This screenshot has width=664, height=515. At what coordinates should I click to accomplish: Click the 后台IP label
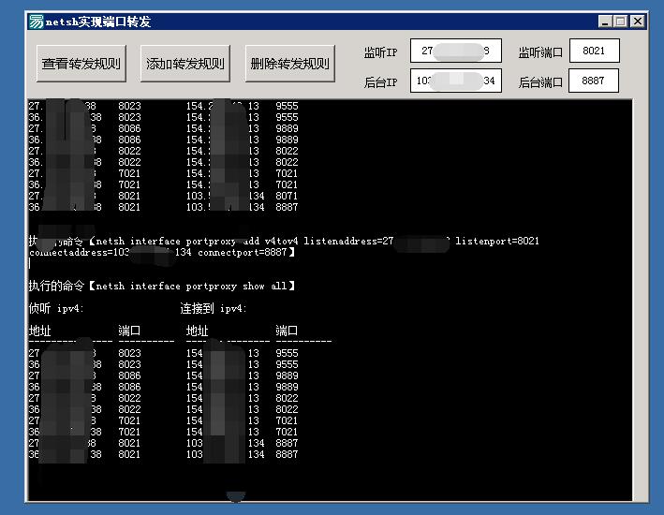coord(380,82)
